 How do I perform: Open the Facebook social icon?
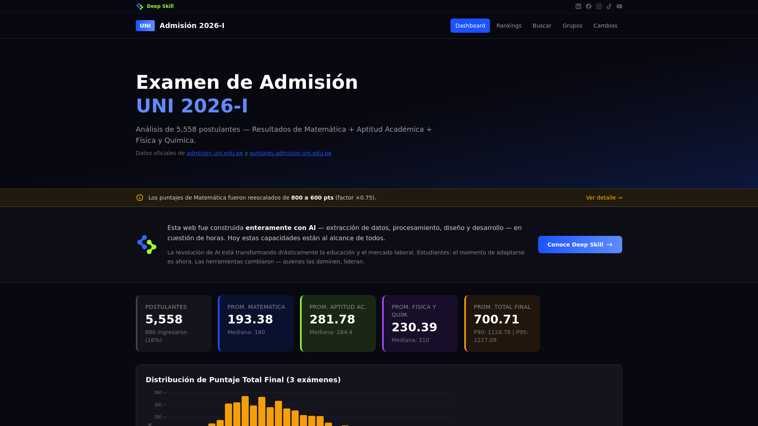click(589, 6)
